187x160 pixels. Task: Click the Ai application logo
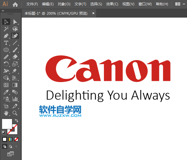coord(5,4)
